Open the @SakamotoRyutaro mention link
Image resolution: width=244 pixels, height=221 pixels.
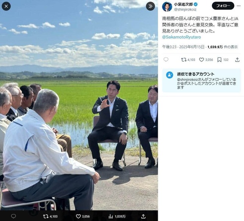(182, 37)
